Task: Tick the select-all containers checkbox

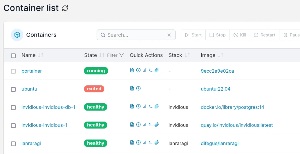Action: 13,56
